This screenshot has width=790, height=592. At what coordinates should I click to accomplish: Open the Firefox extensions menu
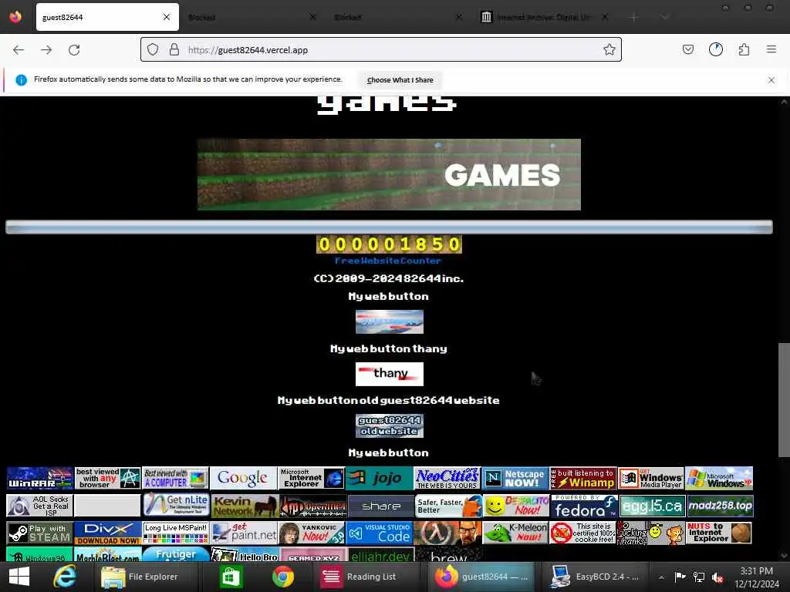[744, 49]
